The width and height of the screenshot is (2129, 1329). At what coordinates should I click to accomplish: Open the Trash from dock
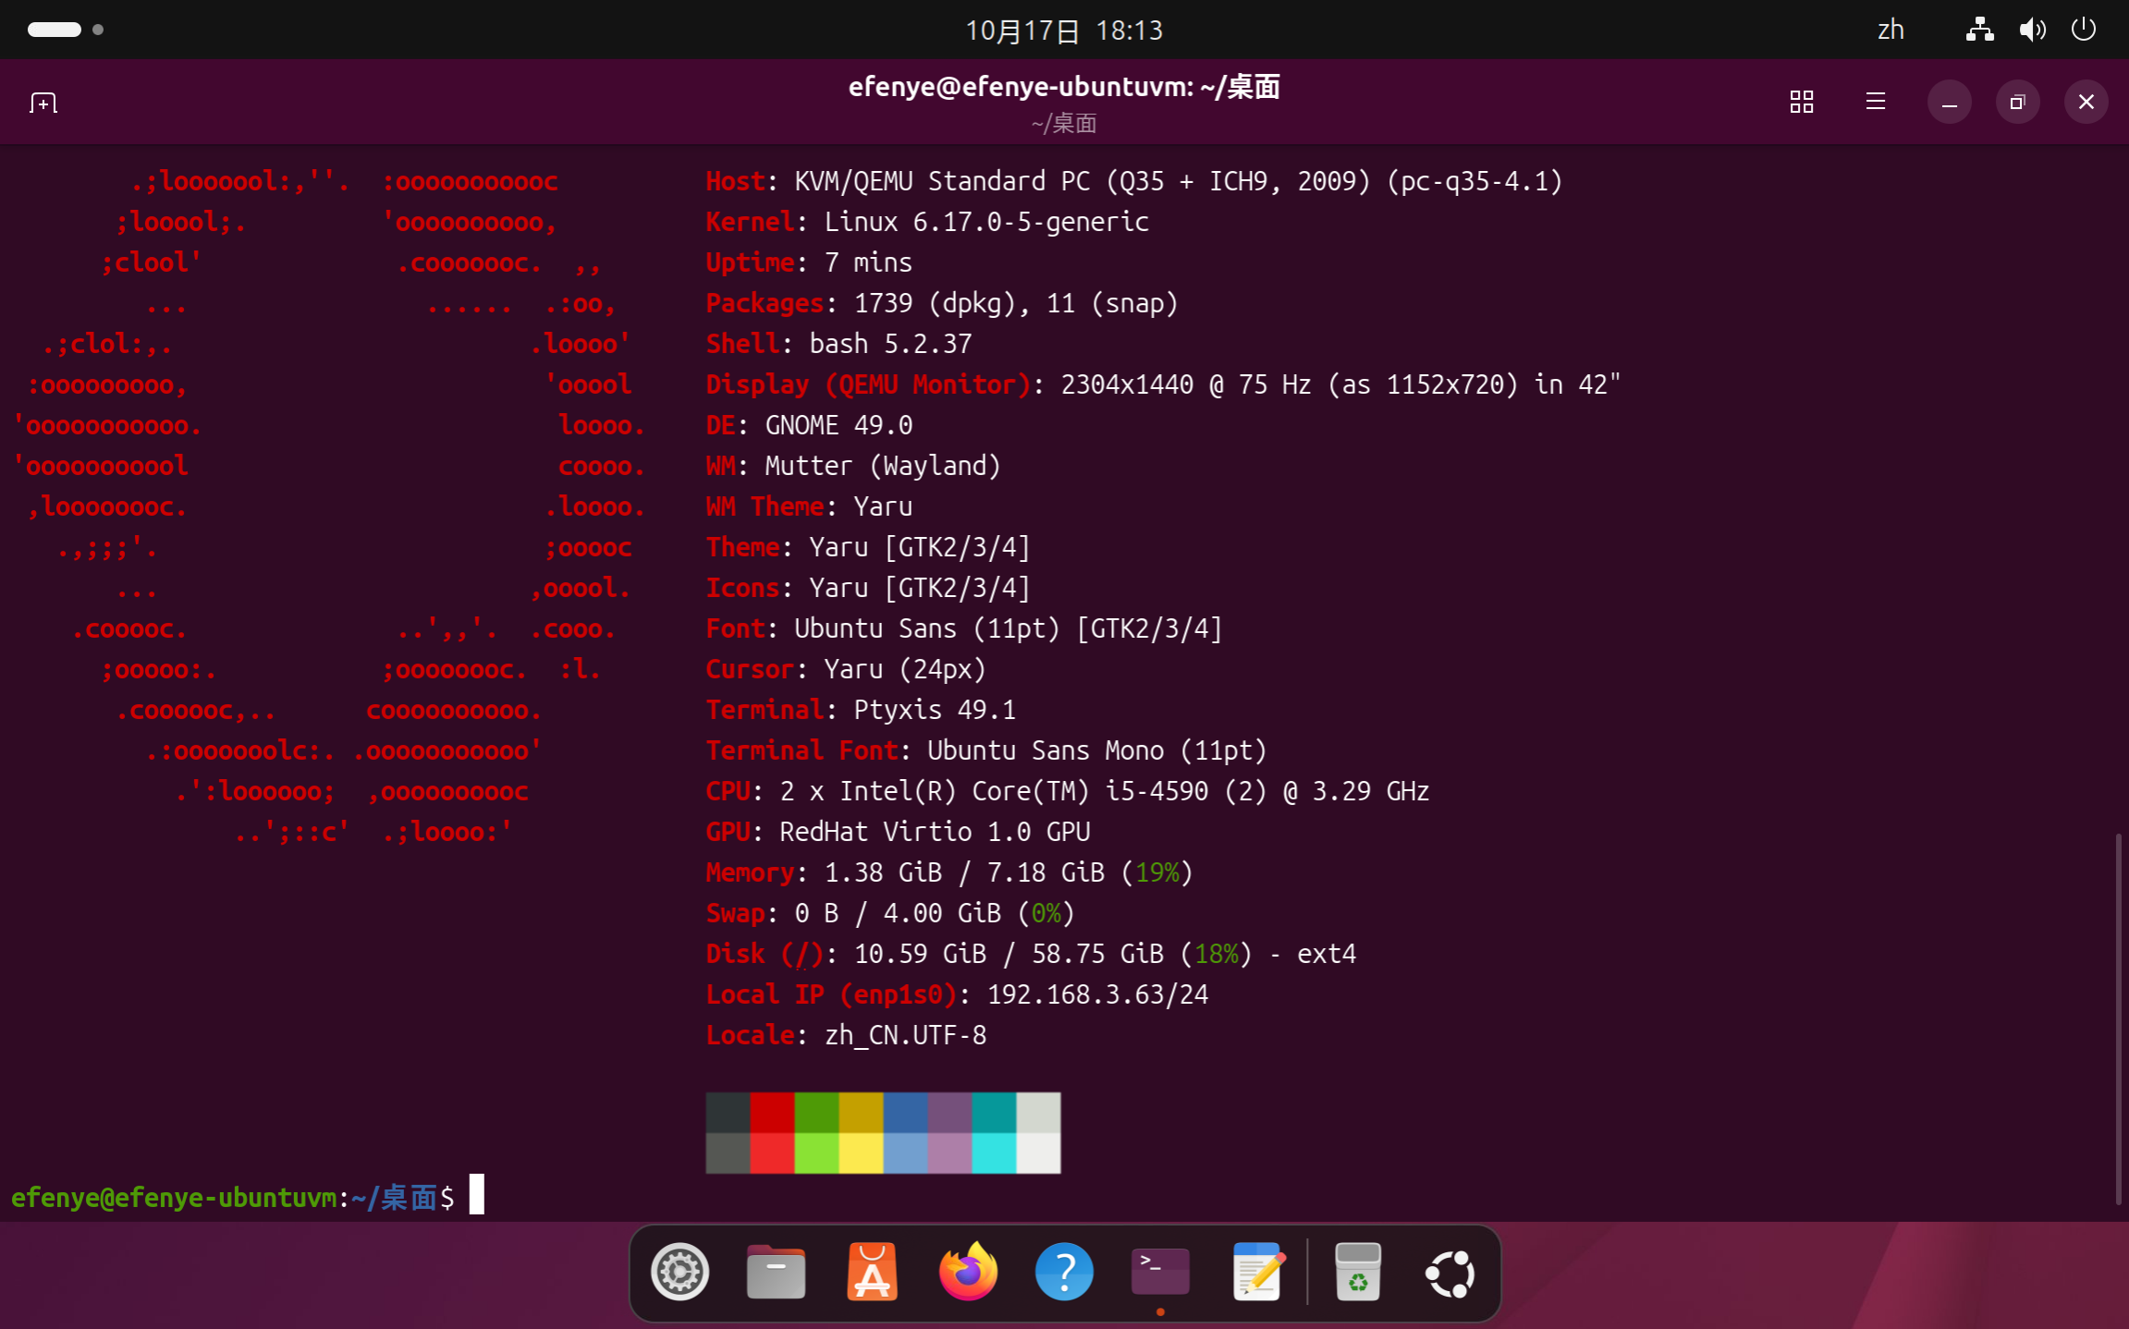click(x=1357, y=1272)
